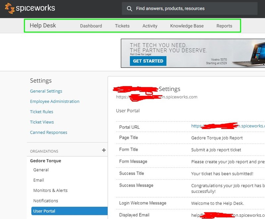
Task: Open Ticket Views settings
Action: pyautogui.click(x=42, y=122)
